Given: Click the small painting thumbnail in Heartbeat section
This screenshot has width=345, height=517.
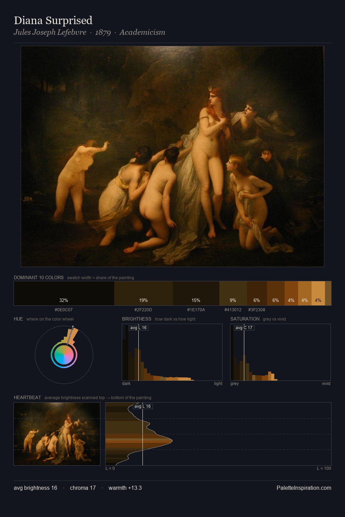Looking at the screenshot, I should pyautogui.click(x=57, y=434).
